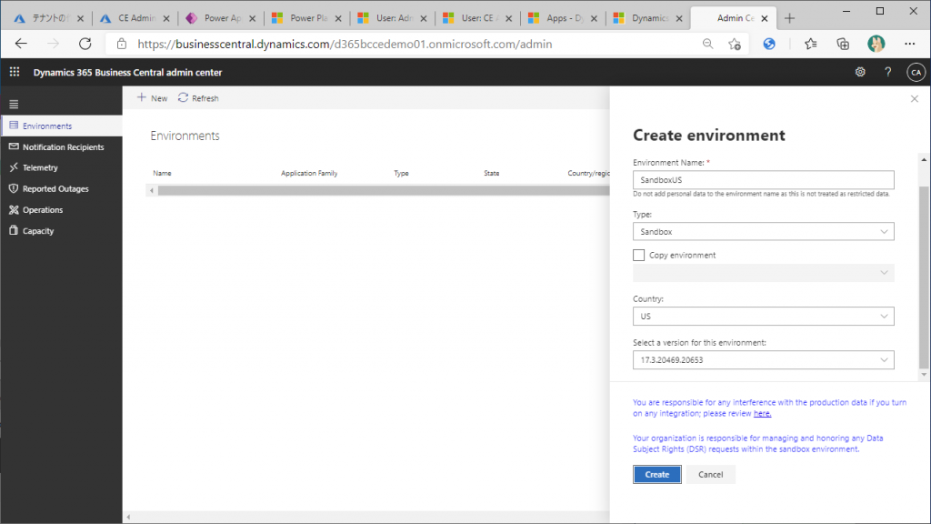Open Telemetry in the sidebar

coord(62,167)
